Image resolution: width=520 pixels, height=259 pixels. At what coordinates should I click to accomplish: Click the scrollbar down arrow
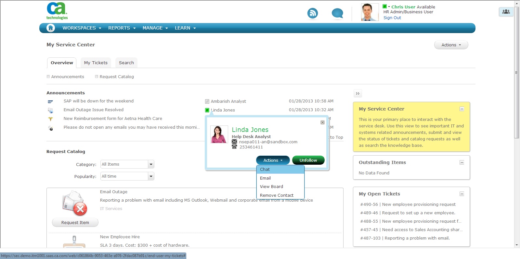[517, 245]
